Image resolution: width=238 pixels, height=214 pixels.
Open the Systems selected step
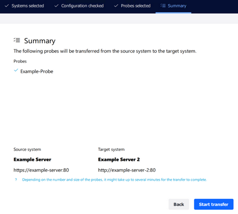click(x=24, y=6)
